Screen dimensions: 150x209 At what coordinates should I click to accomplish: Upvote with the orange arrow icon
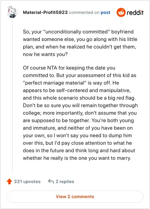coord(9,182)
